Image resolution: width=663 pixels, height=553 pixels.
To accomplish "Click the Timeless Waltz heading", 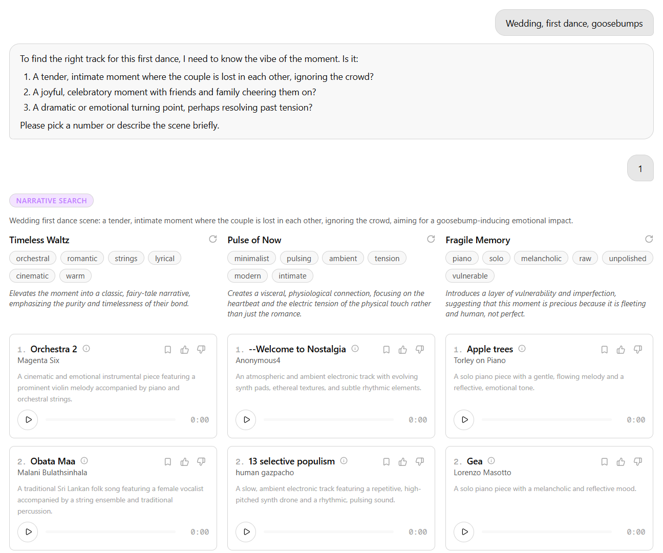I will click(39, 240).
